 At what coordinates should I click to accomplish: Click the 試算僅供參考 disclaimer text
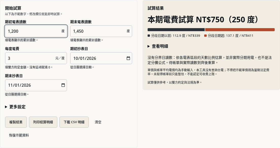[175, 82]
